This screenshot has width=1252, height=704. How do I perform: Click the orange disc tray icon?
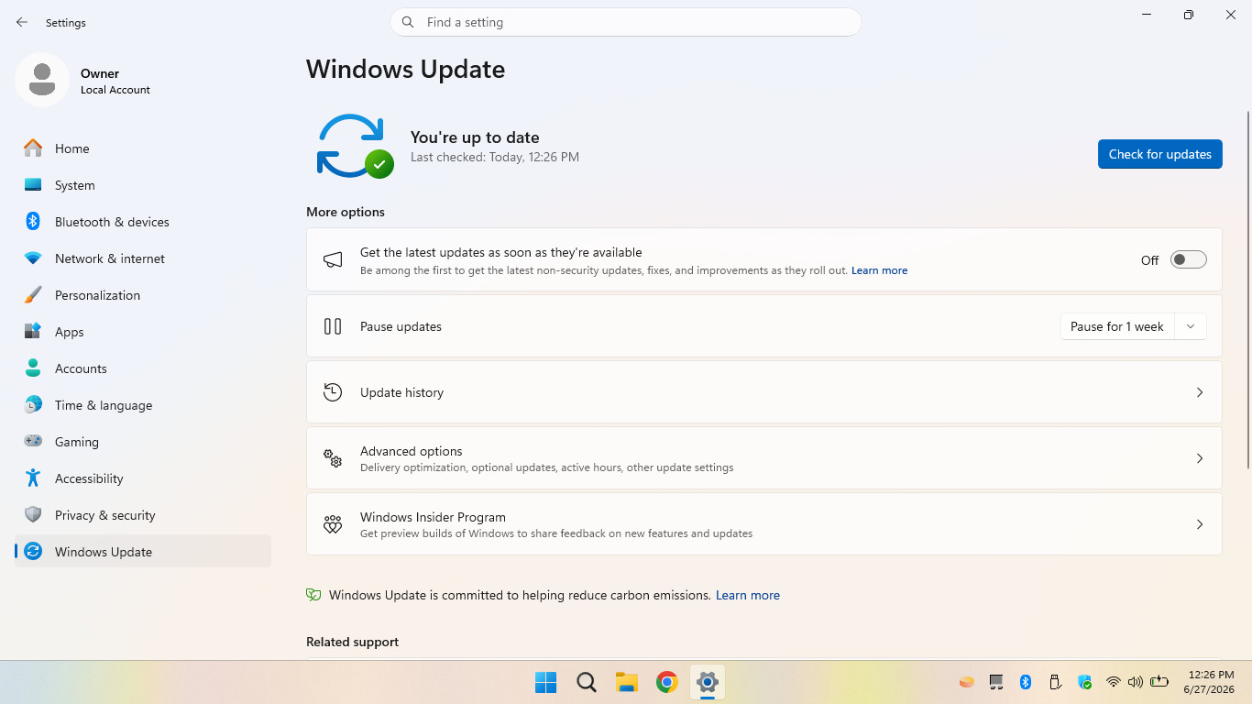coord(967,682)
